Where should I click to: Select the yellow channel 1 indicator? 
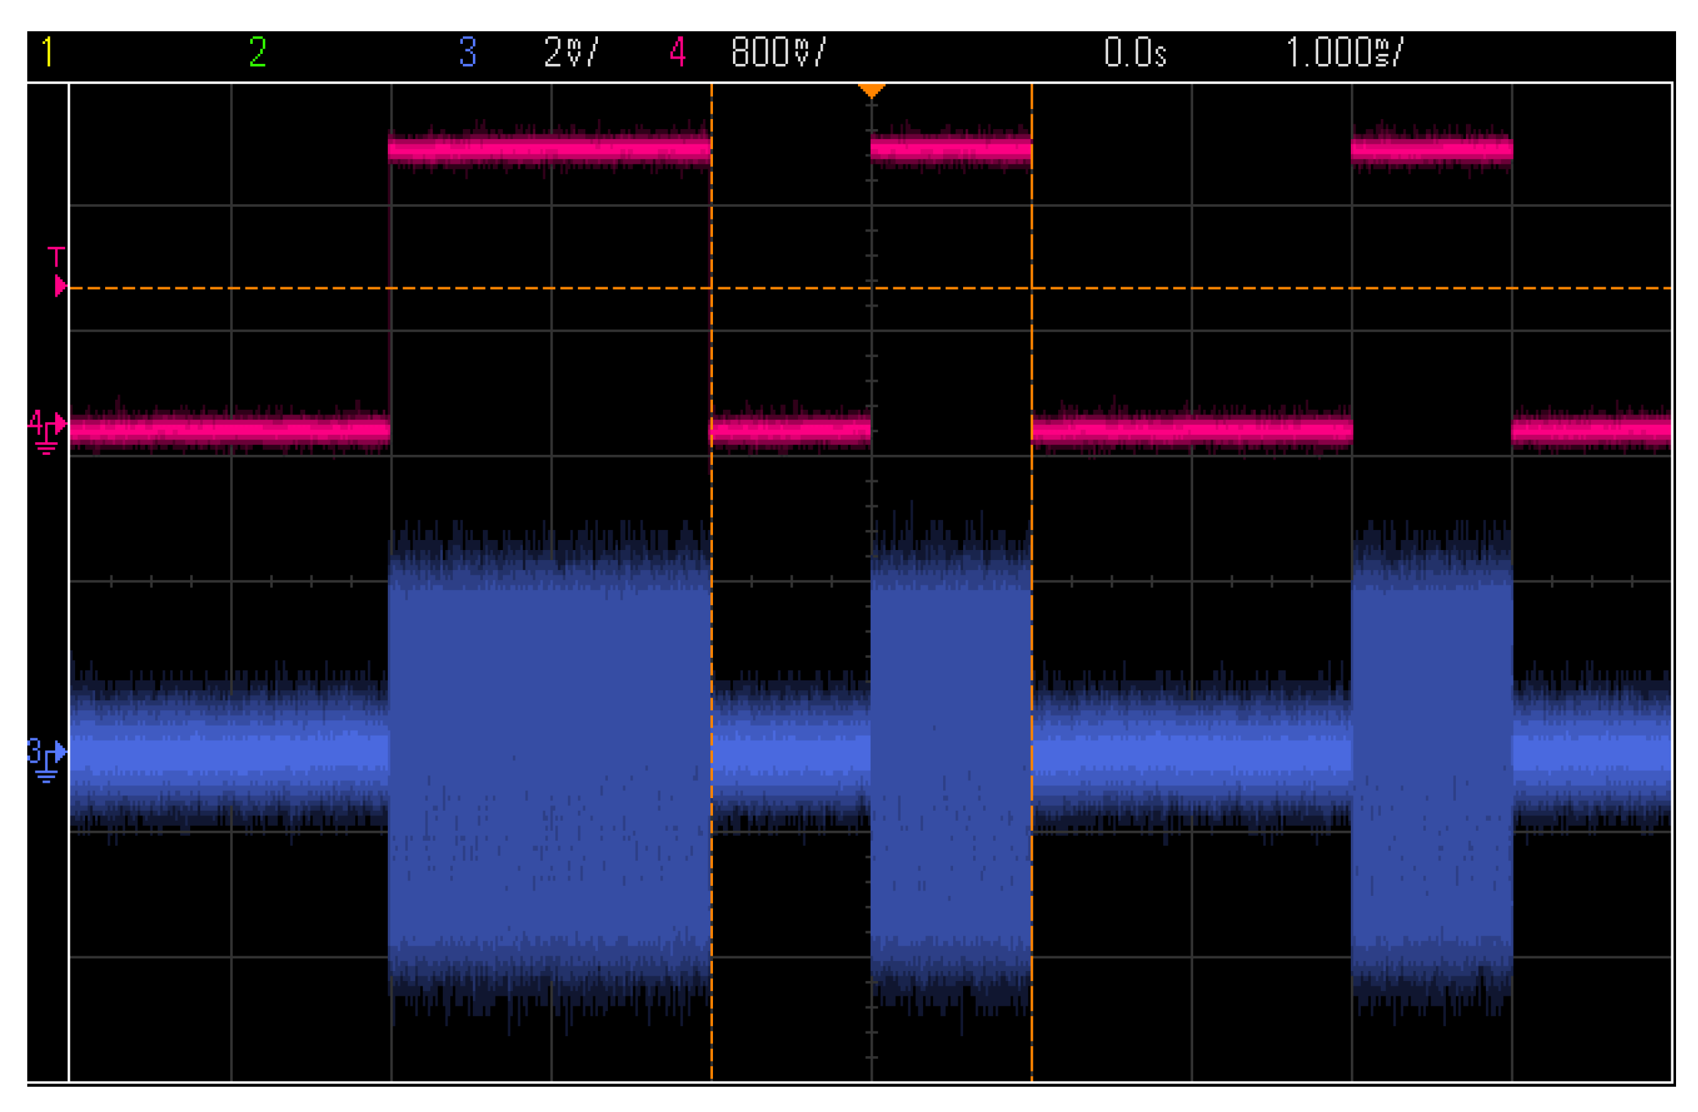point(47,52)
